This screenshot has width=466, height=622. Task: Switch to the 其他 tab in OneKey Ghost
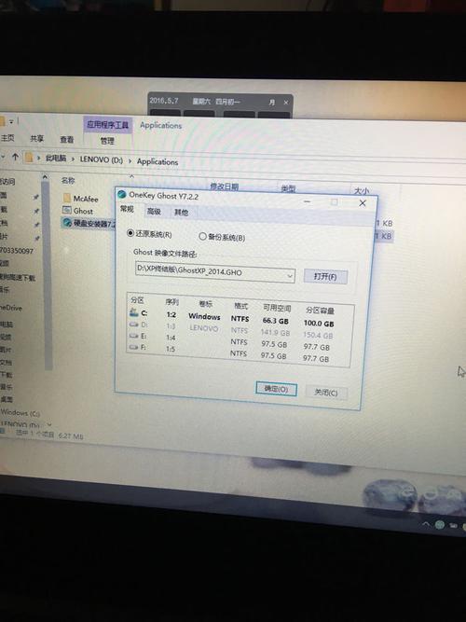pyautogui.click(x=181, y=213)
